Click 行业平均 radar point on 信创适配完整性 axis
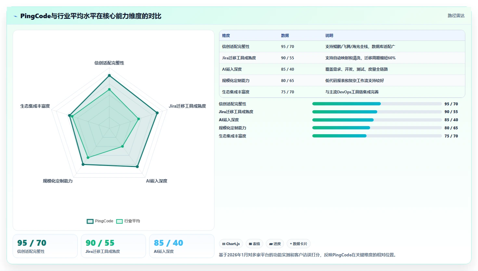The image size is (478, 271). click(109, 89)
